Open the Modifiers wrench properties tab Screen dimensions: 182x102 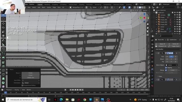click(x=152, y=69)
